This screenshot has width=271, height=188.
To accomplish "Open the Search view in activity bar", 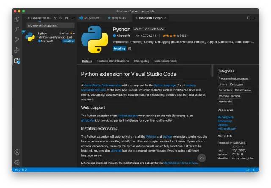I will tap(17, 29).
